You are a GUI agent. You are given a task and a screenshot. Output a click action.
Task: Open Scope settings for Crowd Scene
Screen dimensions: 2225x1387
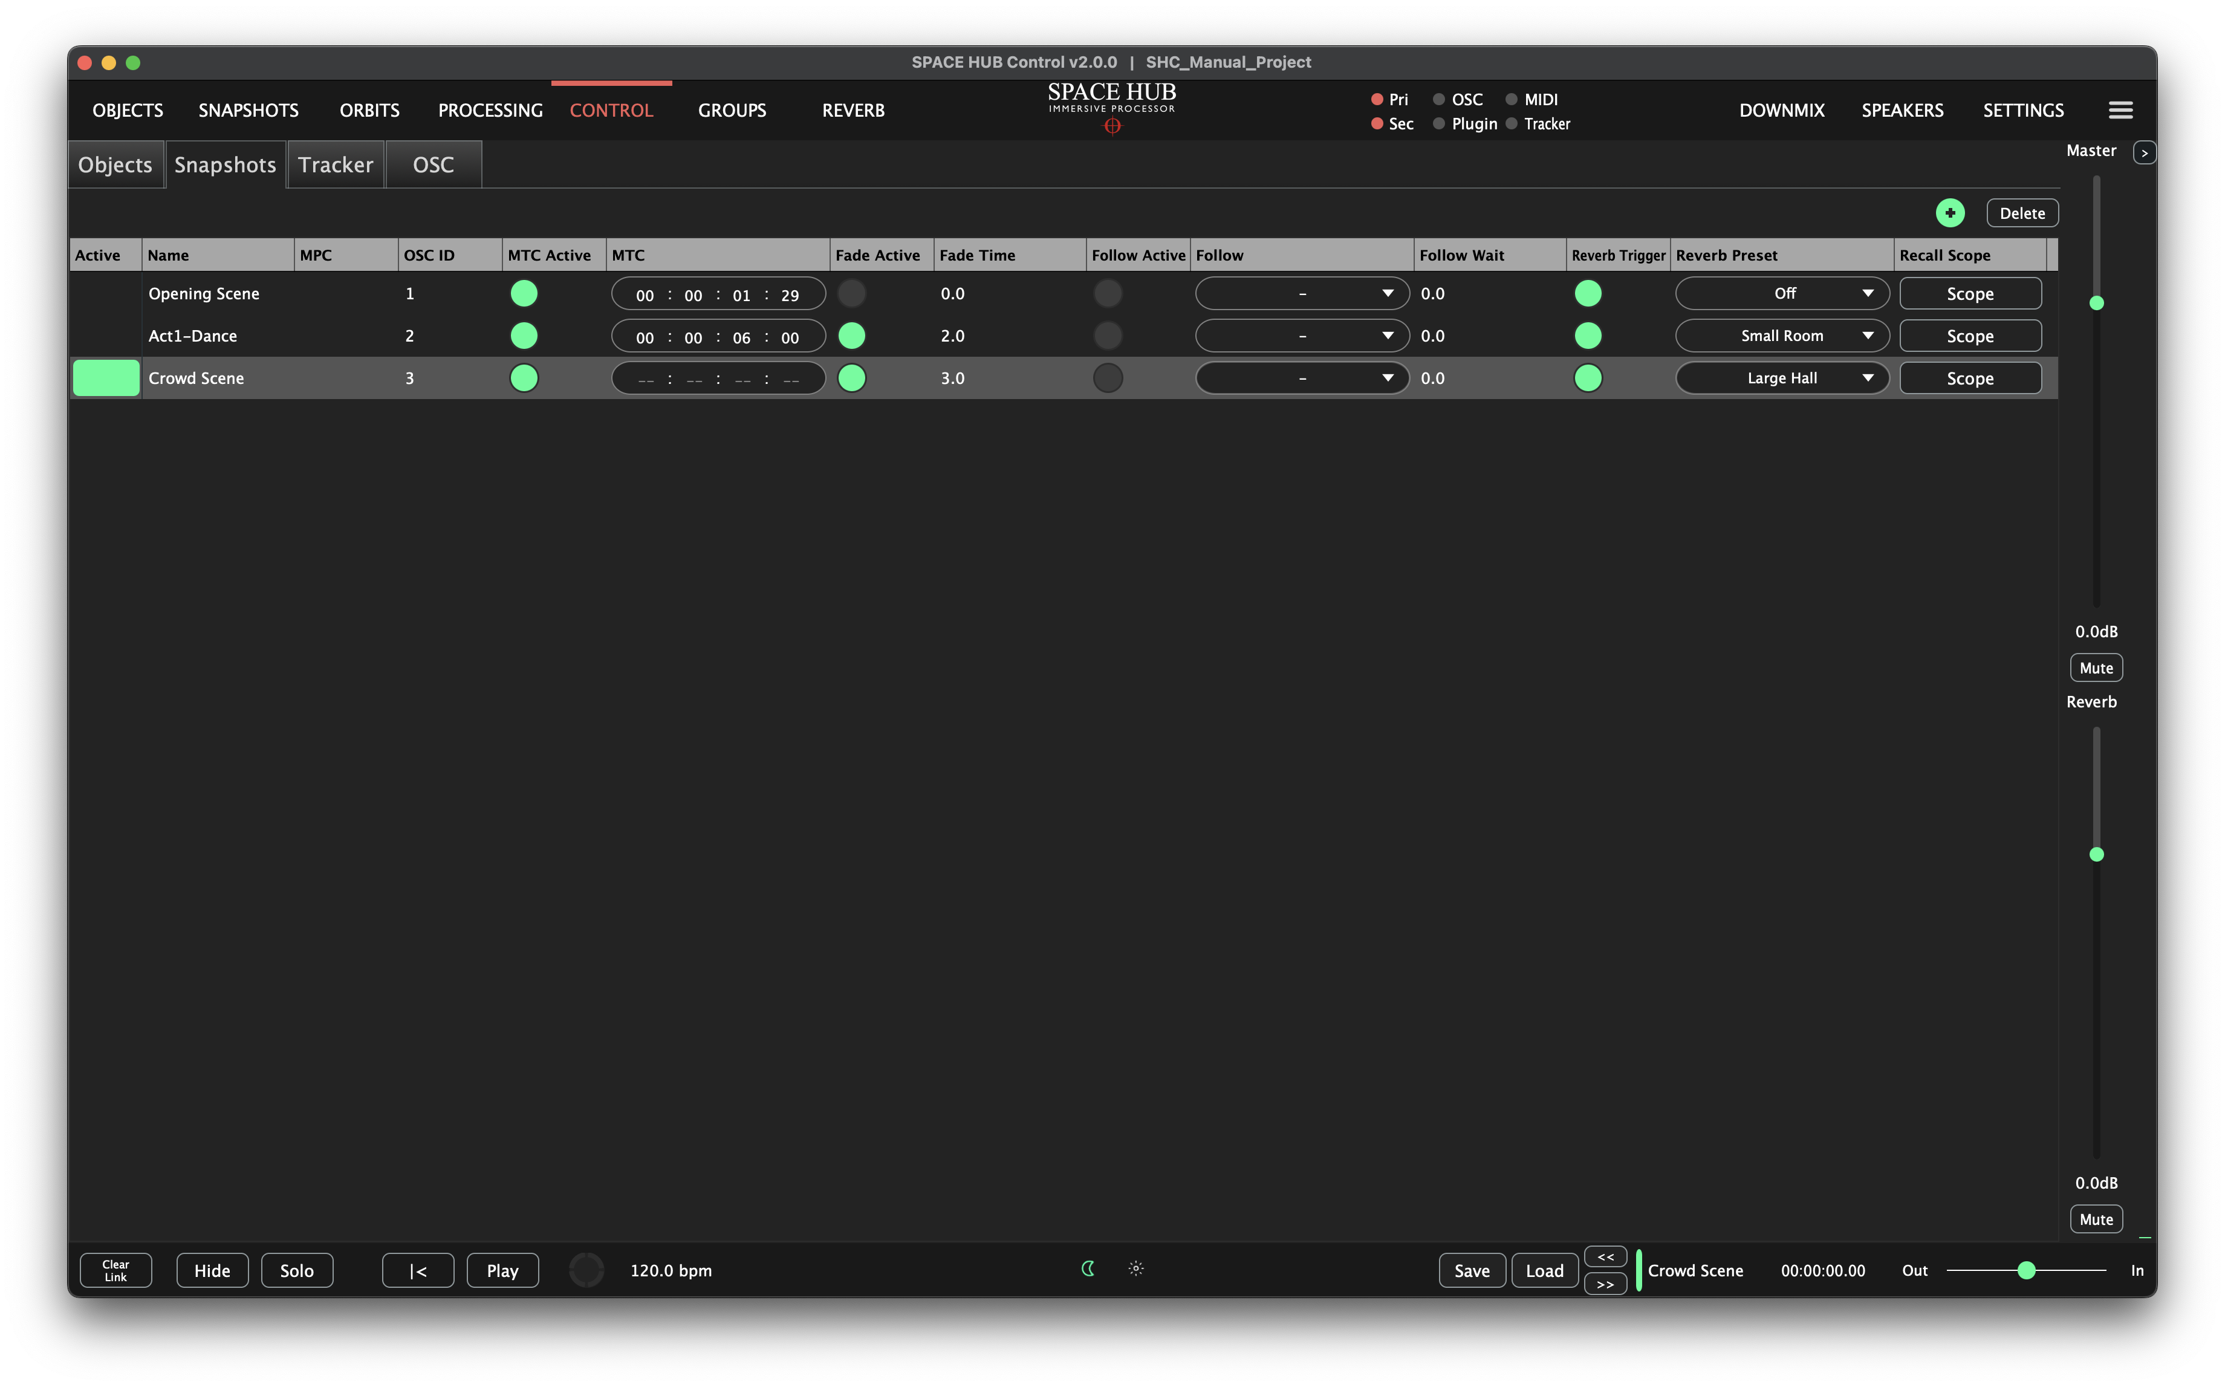pos(1970,377)
